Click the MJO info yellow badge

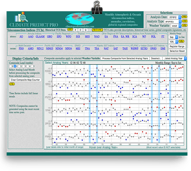(x=97, y=30)
